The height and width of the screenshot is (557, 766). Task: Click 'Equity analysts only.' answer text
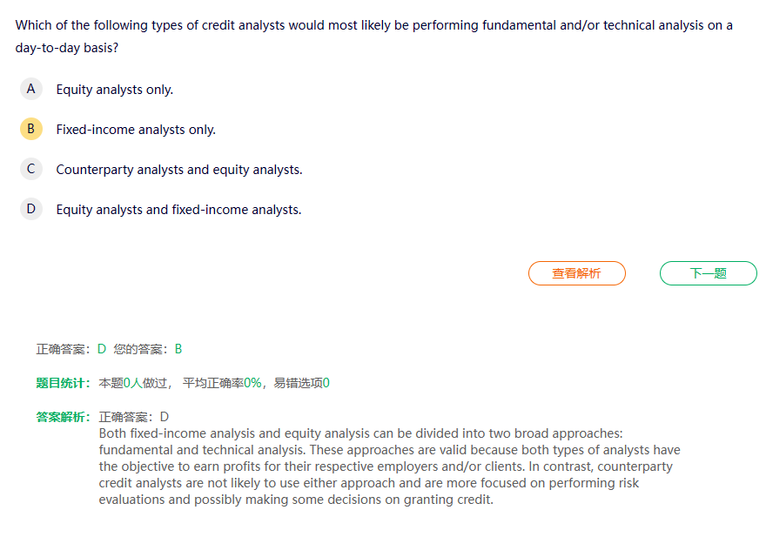tap(114, 90)
